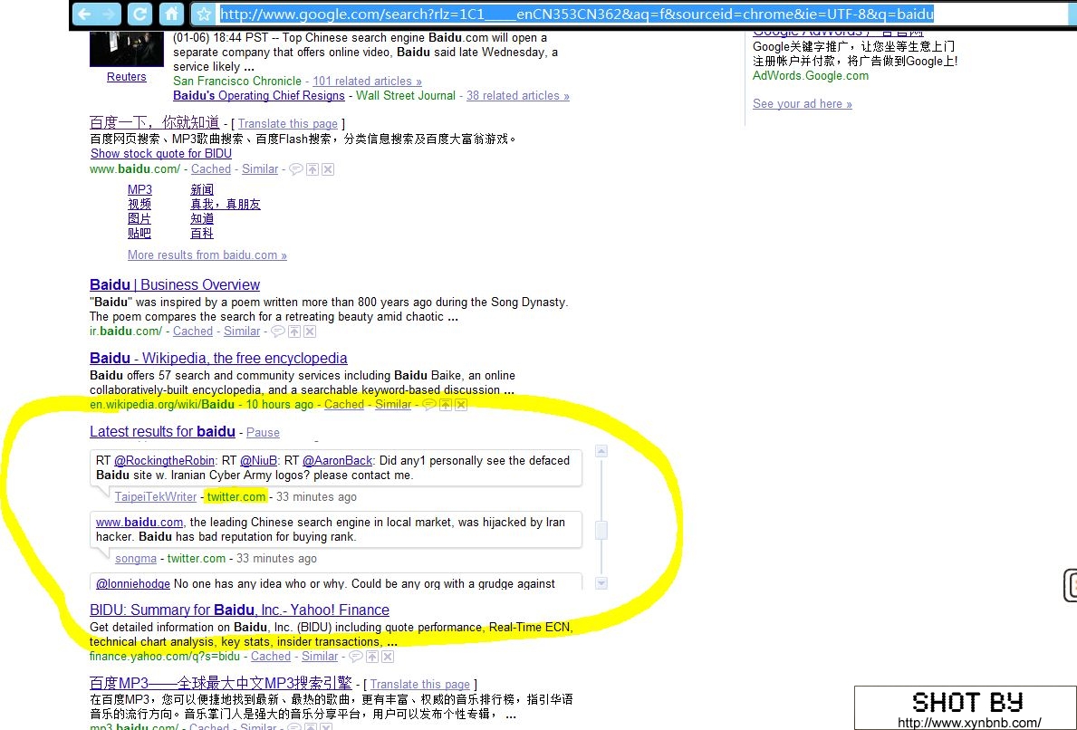This screenshot has height=730, width=1077.
Task: Open BIDU Summary Yahoo! Finance result
Action: pyautogui.click(x=240, y=610)
